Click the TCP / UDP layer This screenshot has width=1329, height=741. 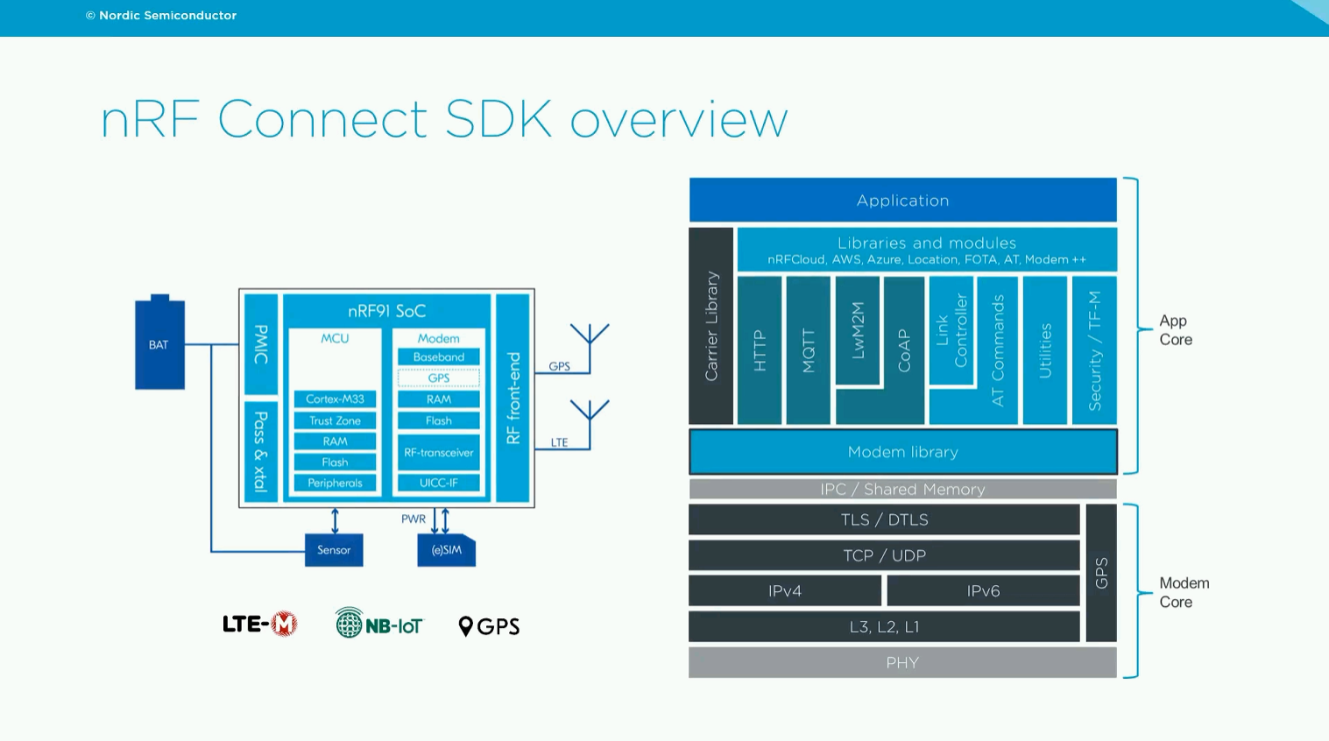(884, 555)
